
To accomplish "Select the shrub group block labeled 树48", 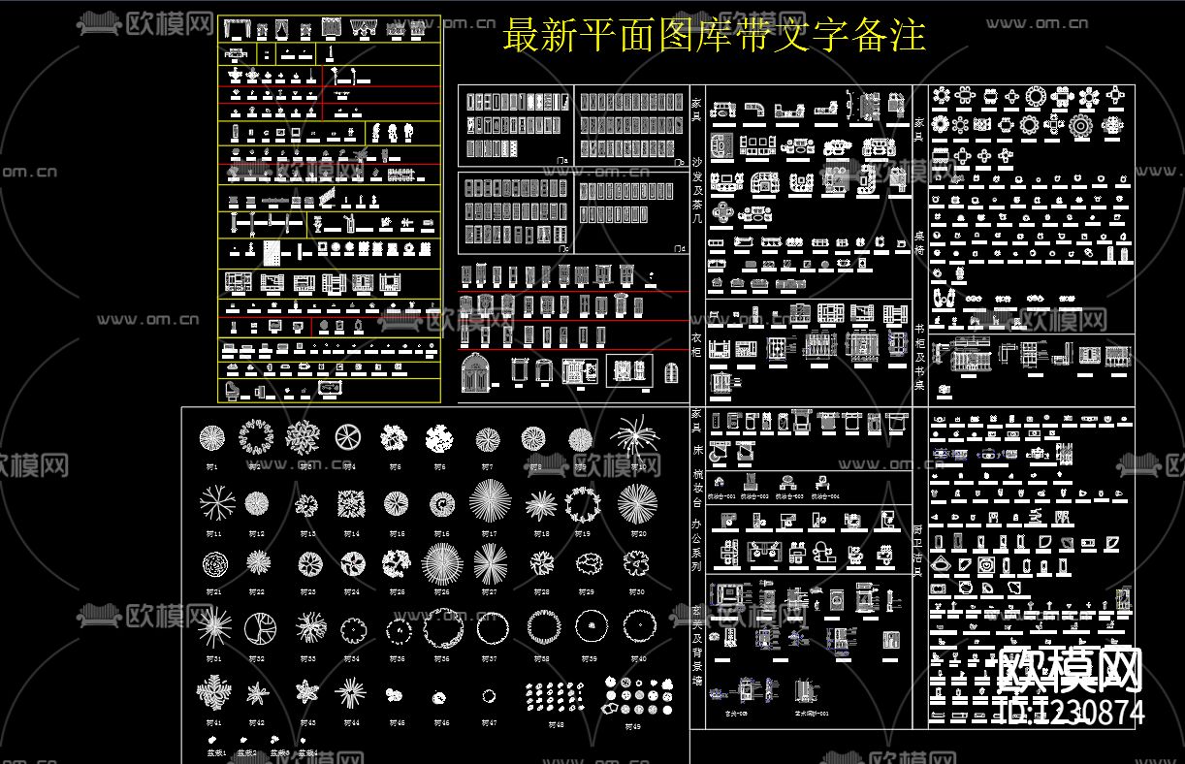I will point(555,696).
